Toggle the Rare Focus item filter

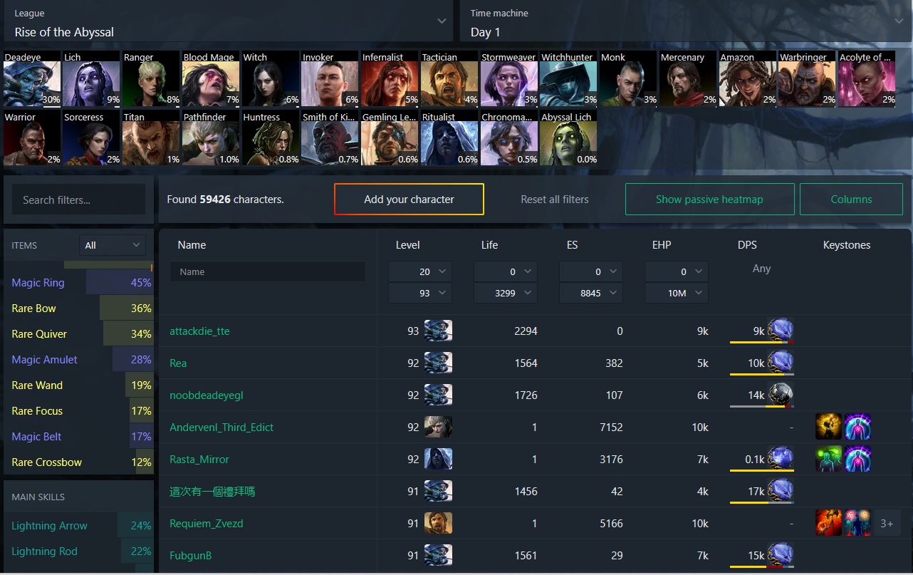pyautogui.click(x=78, y=411)
